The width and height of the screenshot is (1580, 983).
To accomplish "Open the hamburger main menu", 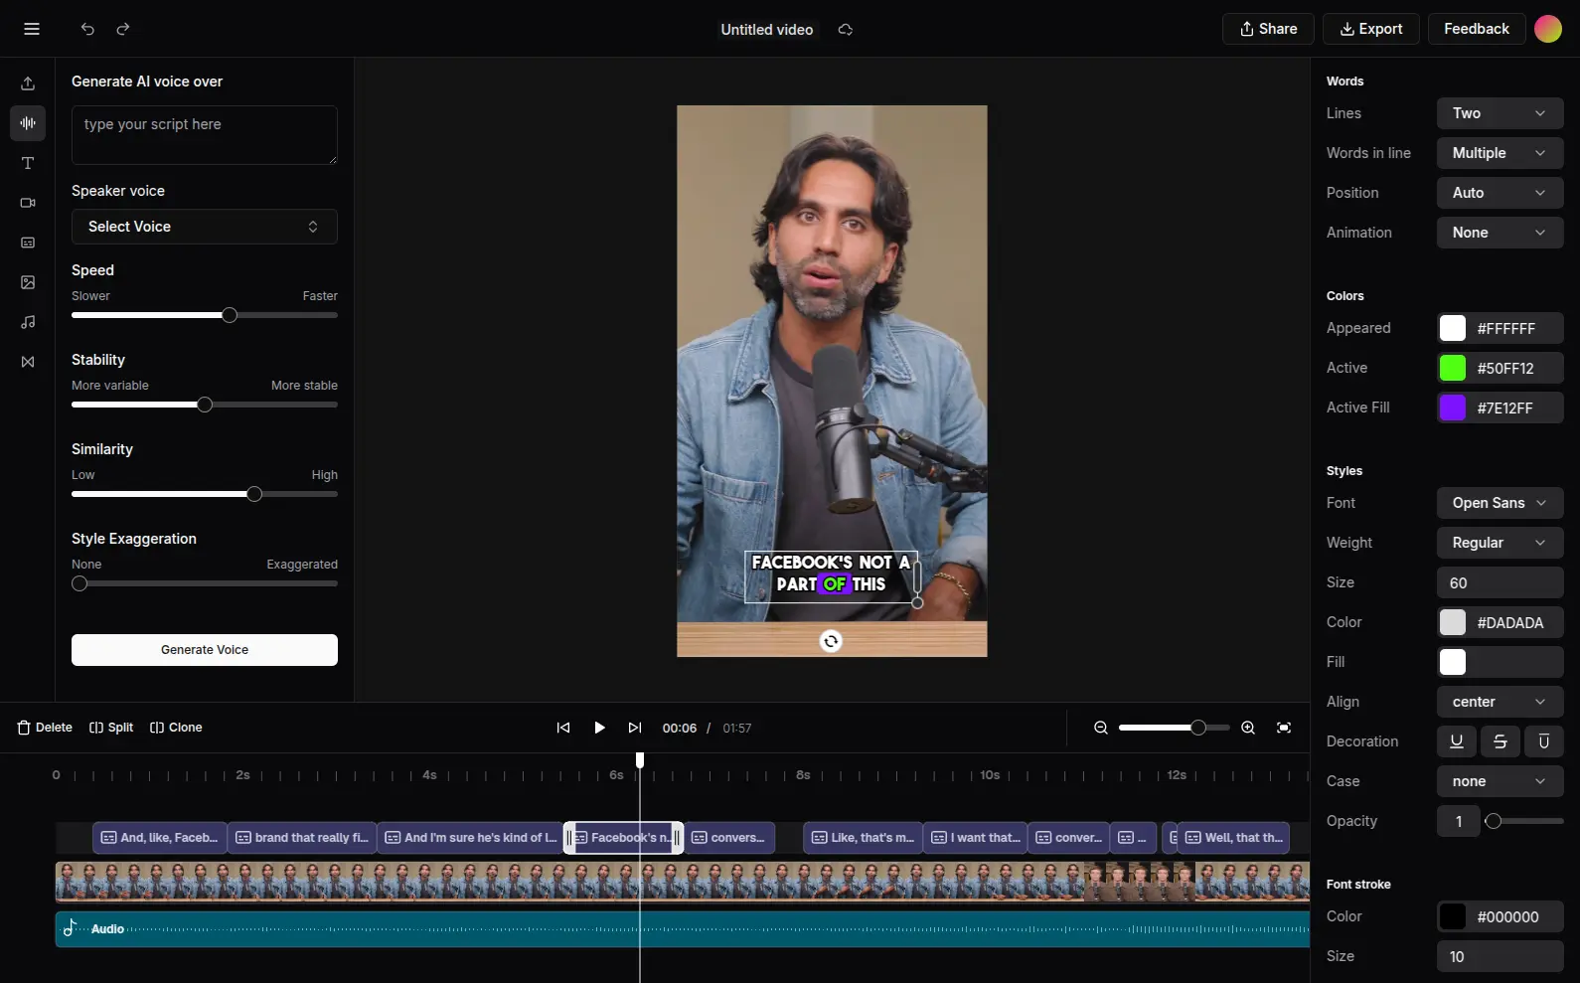I will click(x=32, y=29).
